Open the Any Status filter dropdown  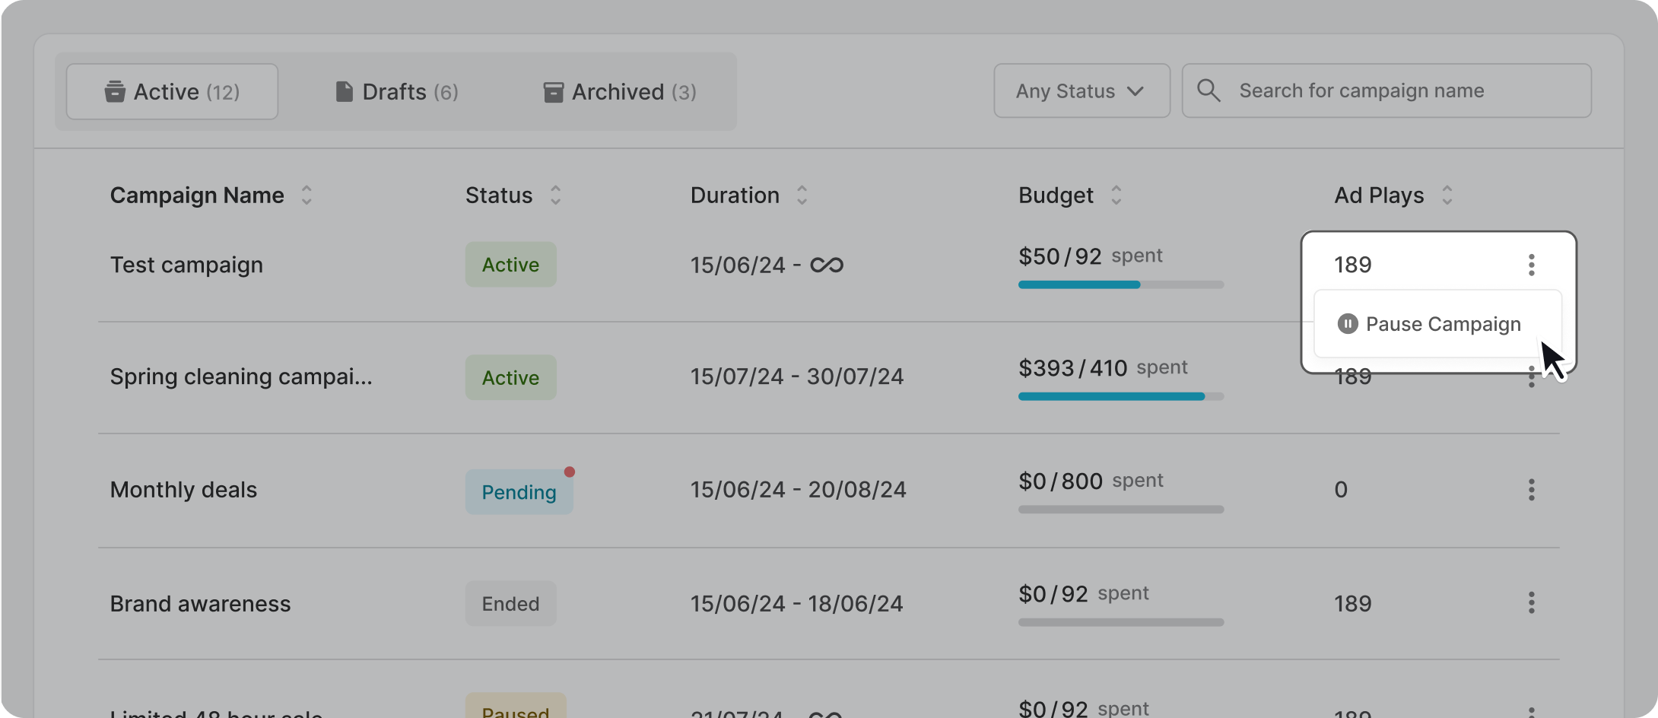[x=1081, y=91]
